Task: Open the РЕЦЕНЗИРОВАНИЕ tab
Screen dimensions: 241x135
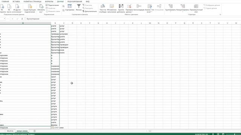Action: coord(75,1)
